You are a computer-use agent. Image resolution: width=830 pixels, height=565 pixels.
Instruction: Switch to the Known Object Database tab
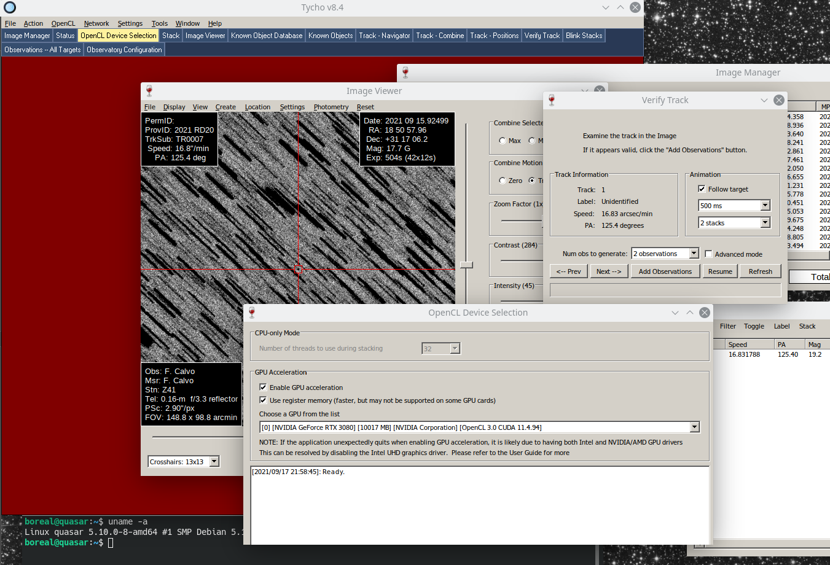pyautogui.click(x=267, y=36)
